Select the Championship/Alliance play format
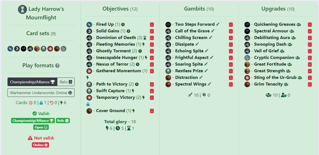 32,82
